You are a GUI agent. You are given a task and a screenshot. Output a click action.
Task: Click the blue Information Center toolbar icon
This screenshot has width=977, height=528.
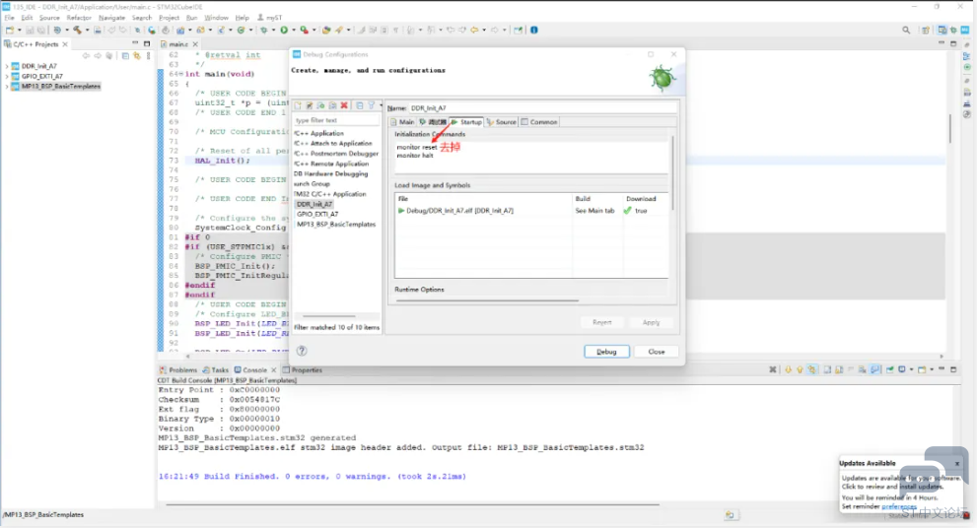[x=534, y=30]
